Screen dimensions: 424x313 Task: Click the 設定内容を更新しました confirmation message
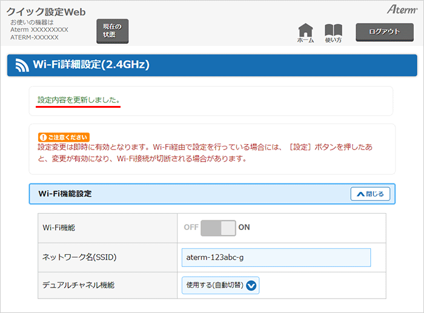click(x=79, y=99)
